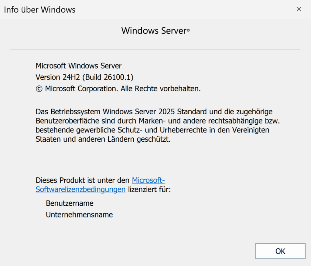311x266 pixels.
Task: Click the 'Microsoft Windows Server' line
Action: click(x=79, y=66)
